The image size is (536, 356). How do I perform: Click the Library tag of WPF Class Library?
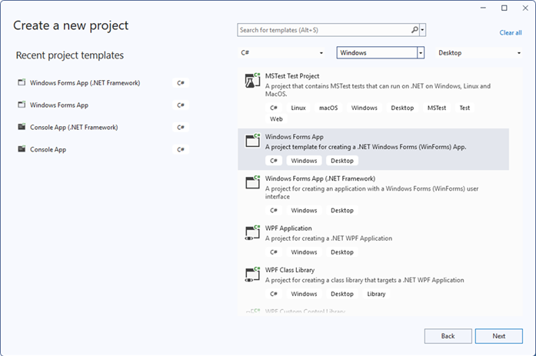pos(376,294)
